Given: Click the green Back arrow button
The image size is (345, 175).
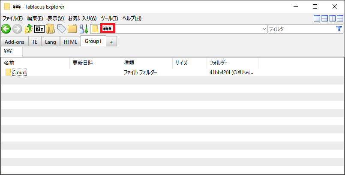Looking at the screenshot, I should [x=6, y=29].
